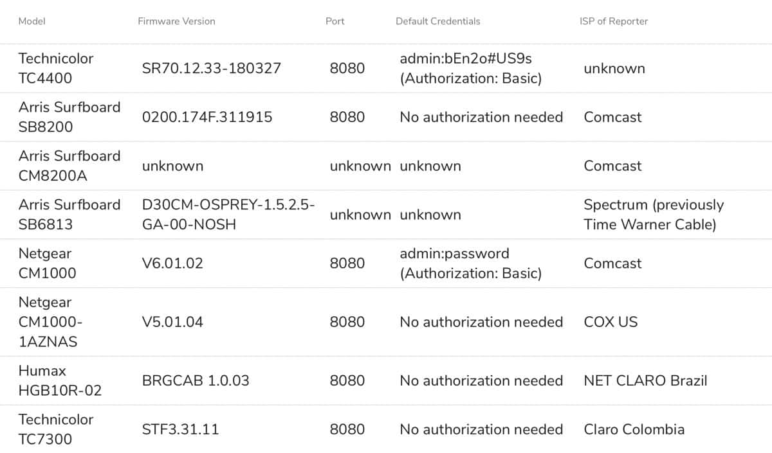
Task: Click the Claro Colombia ISP cell
Action: [x=634, y=429]
